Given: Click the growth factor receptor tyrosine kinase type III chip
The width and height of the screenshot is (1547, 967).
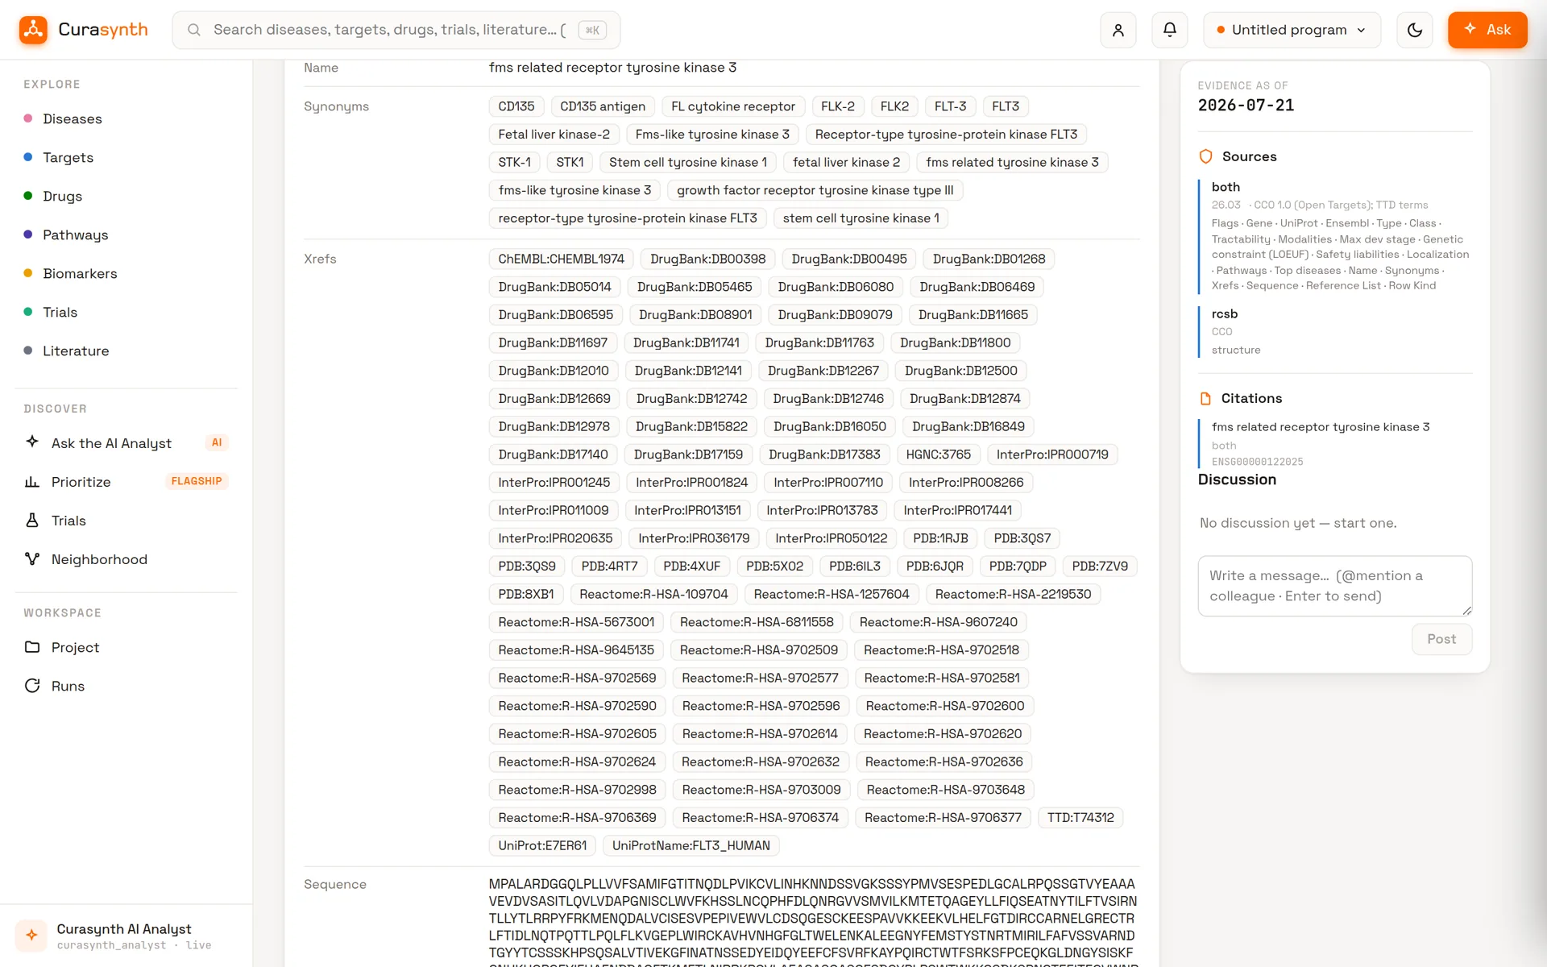Looking at the screenshot, I should [815, 190].
